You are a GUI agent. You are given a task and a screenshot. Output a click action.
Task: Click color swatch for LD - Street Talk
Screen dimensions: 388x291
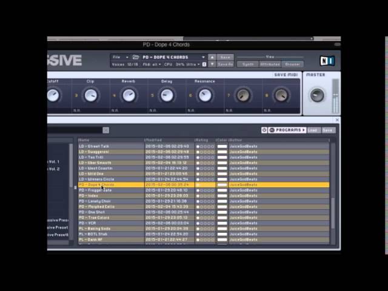coord(222,147)
